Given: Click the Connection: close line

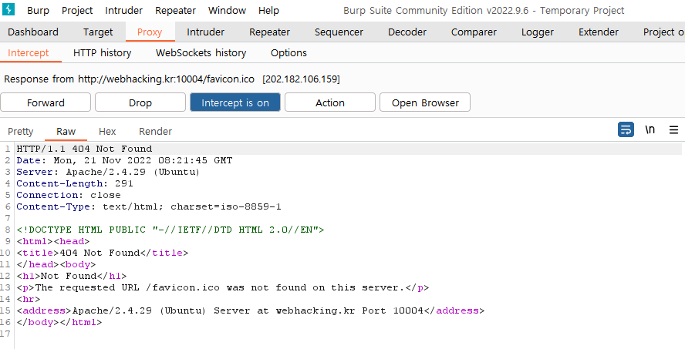Looking at the screenshot, I should (x=69, y=195).
